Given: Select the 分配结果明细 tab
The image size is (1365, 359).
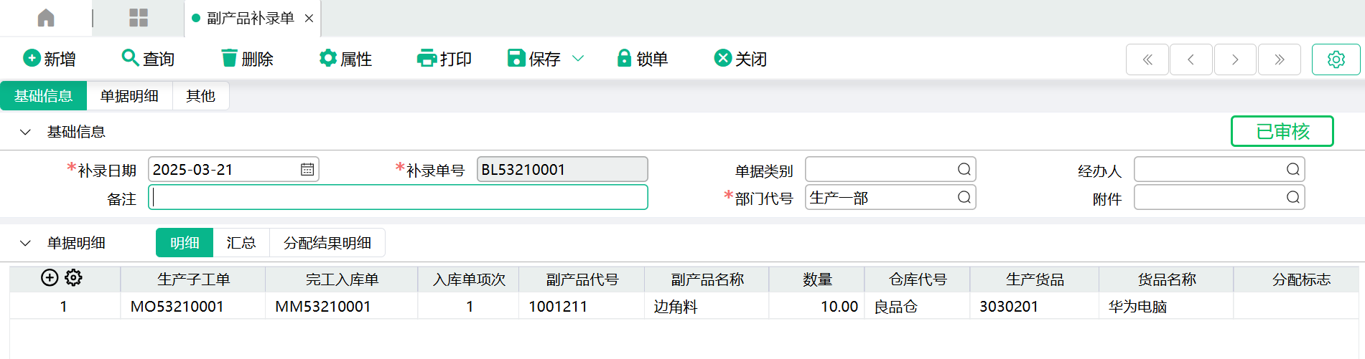Looking at the screenshot, I should [327, 243].
